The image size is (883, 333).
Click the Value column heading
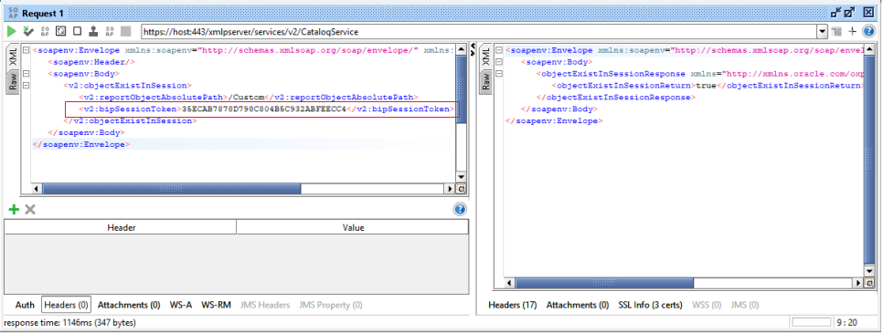[x=353, y=227]
